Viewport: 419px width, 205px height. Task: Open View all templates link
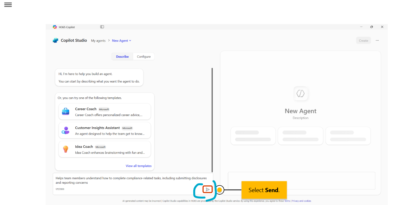[x=139, y=166]
